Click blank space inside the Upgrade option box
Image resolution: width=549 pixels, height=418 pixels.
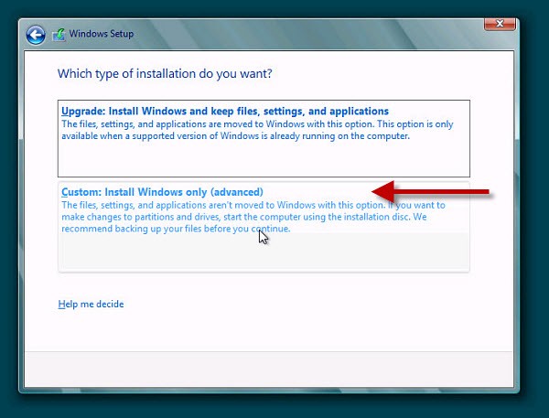pos(264,158)
